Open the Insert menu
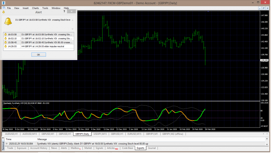Image resolution: width=271 pixels, height=153 pixels. (25, 8)
